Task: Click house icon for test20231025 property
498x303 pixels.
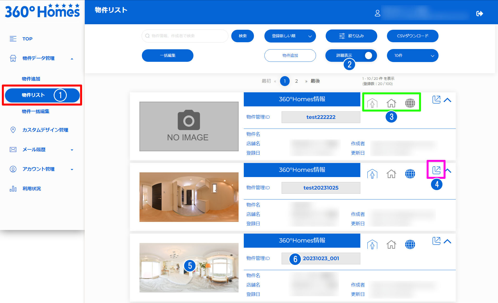Action: [391, 174]
